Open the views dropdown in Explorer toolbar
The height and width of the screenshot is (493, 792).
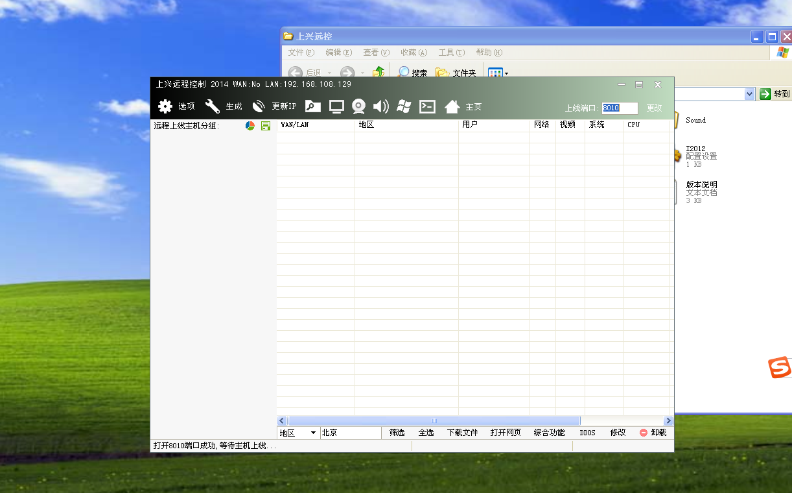click(498, 73)
